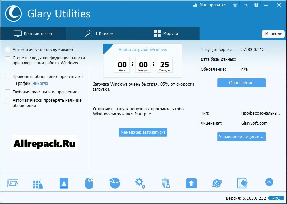Open the skin t-shirt icon in title bar
This screenshot has width=287, height=204.
coord(235,5)
